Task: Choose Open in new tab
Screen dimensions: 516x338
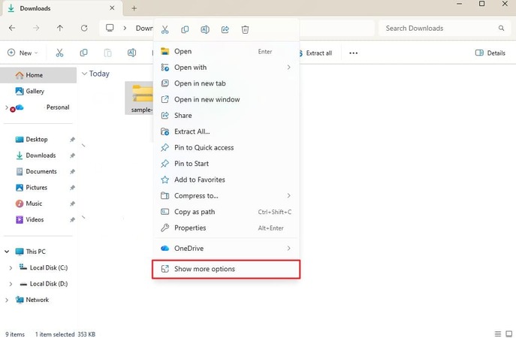Action: (x=226, y=83)
